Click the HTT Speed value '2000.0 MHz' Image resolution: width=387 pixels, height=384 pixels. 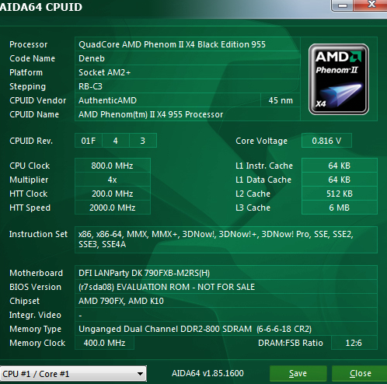click(x=113, y=208)
